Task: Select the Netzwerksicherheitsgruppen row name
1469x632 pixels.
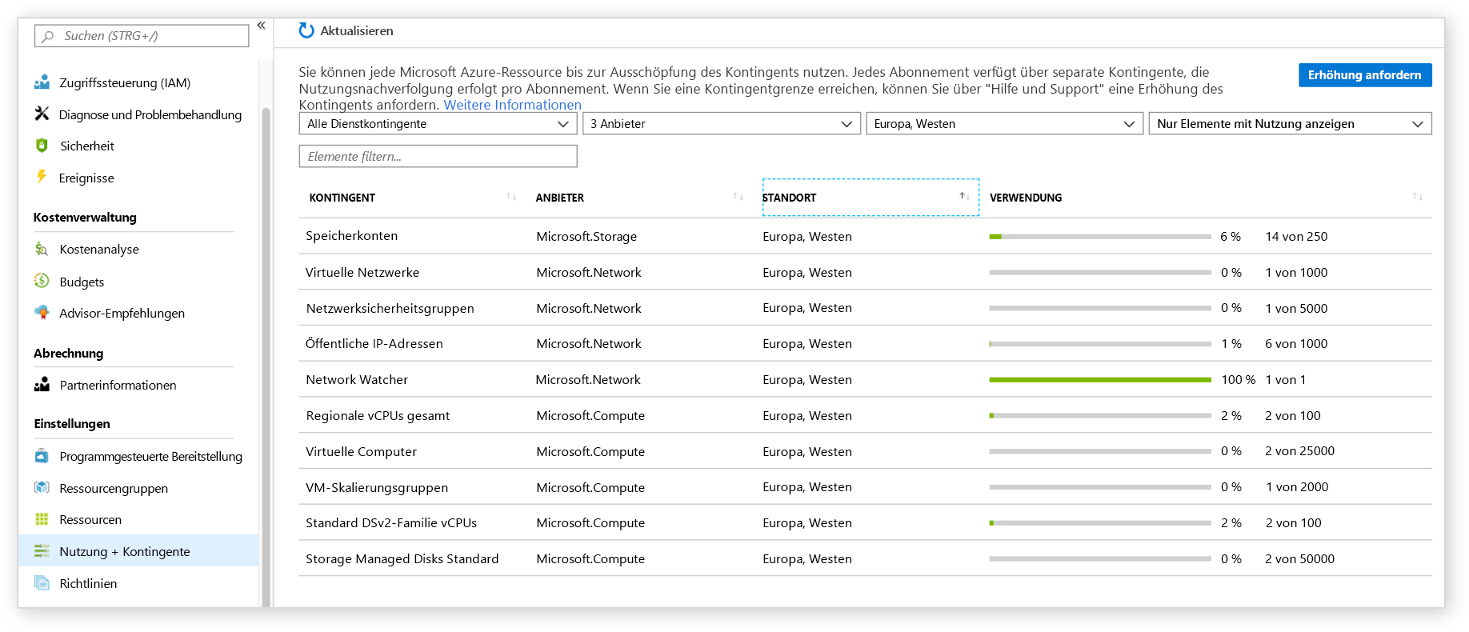Action: coord(390,309)
